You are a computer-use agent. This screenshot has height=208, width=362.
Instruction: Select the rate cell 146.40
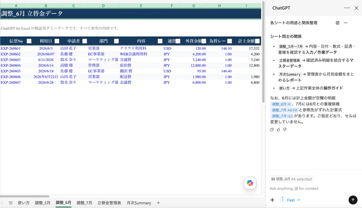(220, 71)
